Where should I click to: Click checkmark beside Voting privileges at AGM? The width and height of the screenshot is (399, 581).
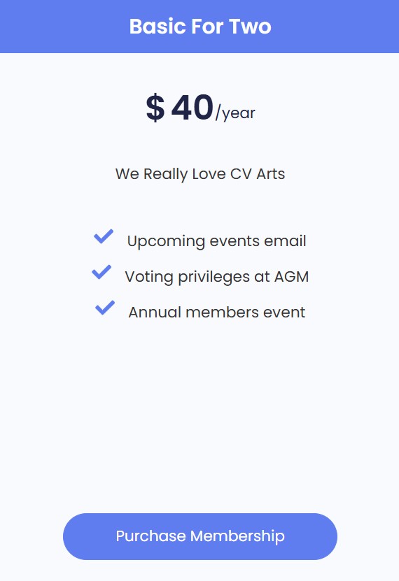click(101, 272)
